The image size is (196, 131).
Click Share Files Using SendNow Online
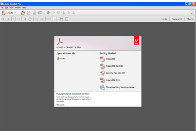tap(120, 87)
